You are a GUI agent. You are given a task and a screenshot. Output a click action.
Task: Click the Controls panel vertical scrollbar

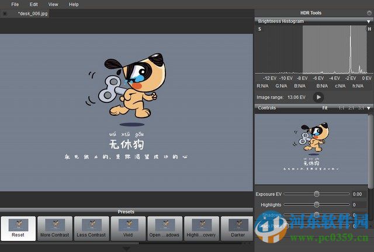click(370, 151)
